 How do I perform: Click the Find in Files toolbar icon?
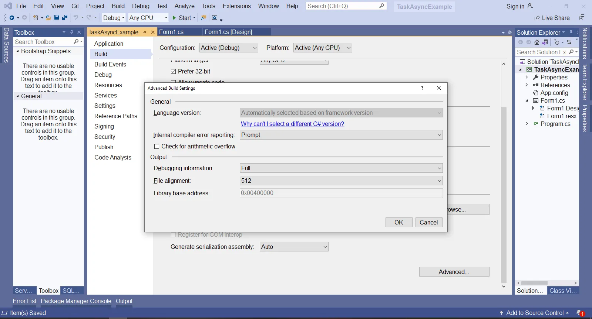203,18
